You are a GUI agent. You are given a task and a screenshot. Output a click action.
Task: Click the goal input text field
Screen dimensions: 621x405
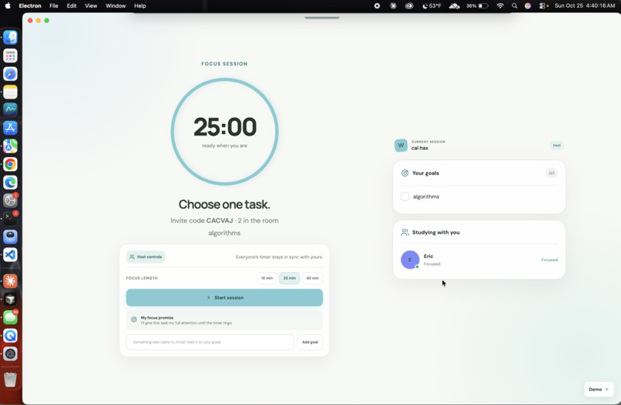pos(210,342)
